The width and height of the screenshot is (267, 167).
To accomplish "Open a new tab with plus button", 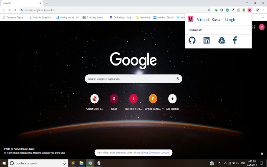I will (47, 3).
